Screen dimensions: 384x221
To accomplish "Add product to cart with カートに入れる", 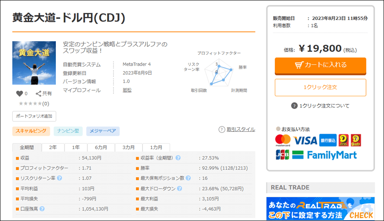I will click(x=320, y=65).
